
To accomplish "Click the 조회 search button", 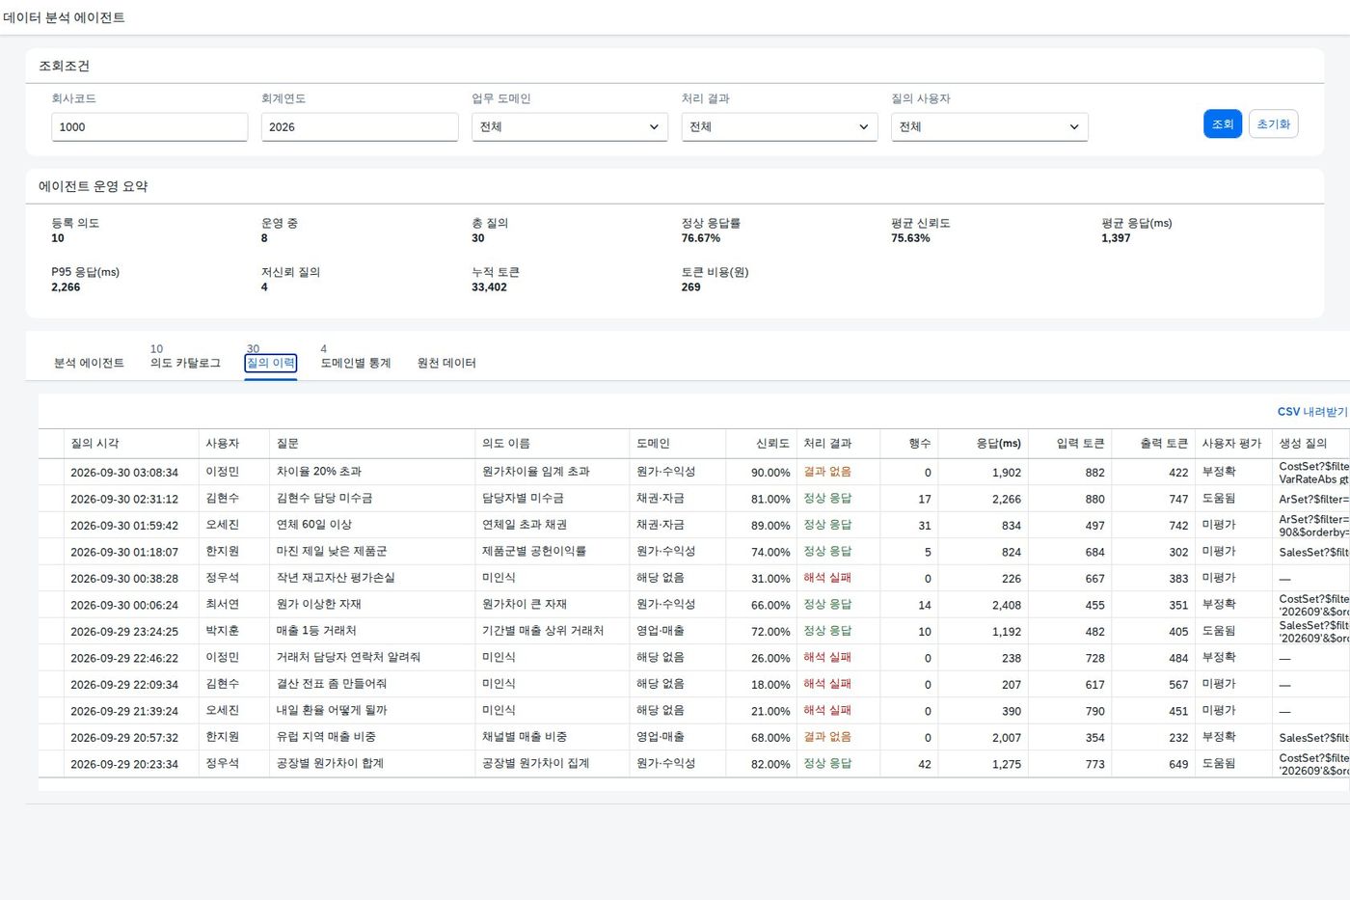I will click(x=1222, y=123).
